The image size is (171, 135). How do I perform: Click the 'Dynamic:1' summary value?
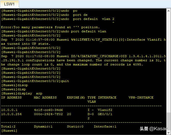coord(43,126)
